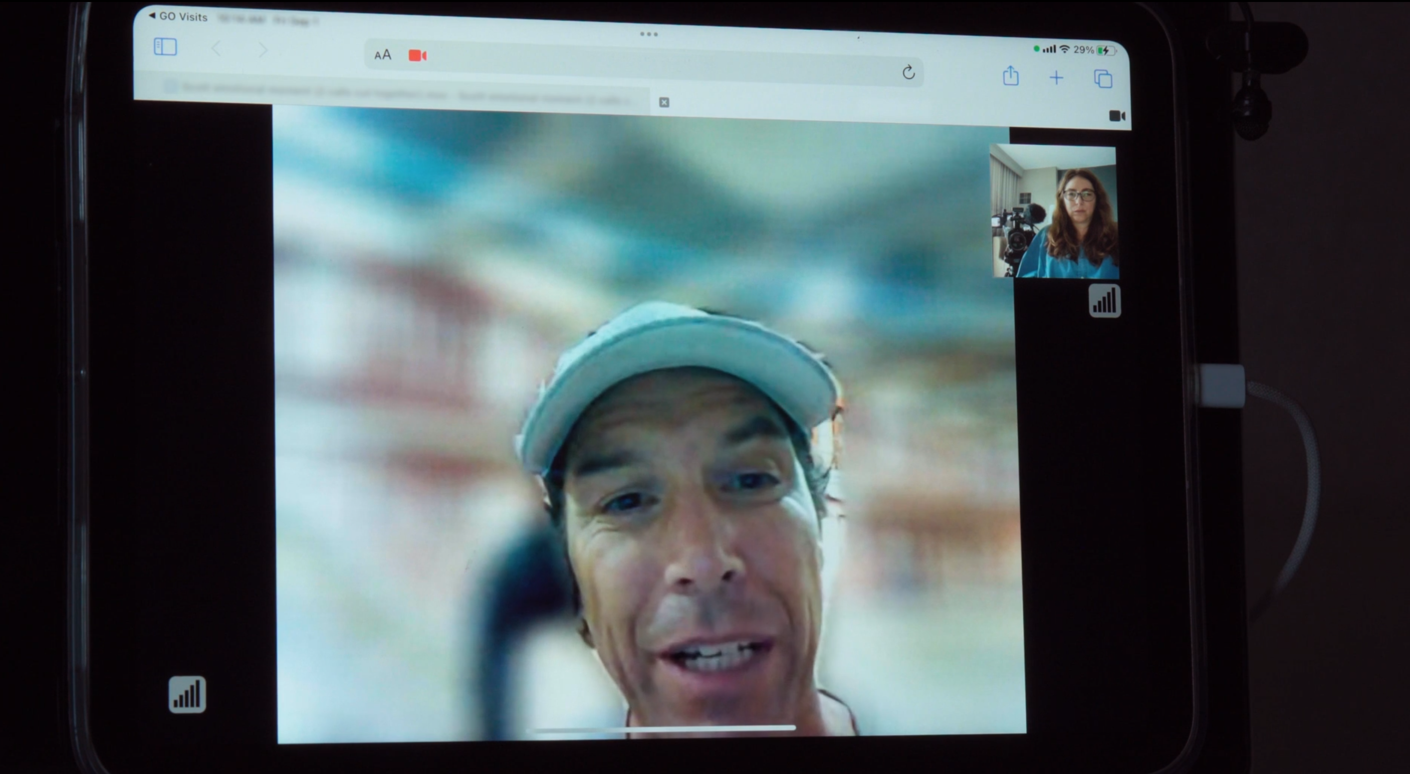Reload the current page
Image resolution: width=1410 pixels, height=774 pixels.
click(908, 72)
